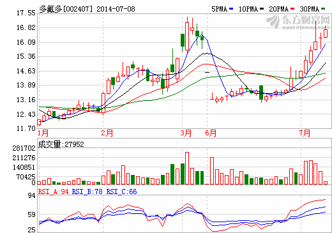This screenshot has width=332, height=233.
Task: Click the last small red volume bar
Action: click(326, 183)
